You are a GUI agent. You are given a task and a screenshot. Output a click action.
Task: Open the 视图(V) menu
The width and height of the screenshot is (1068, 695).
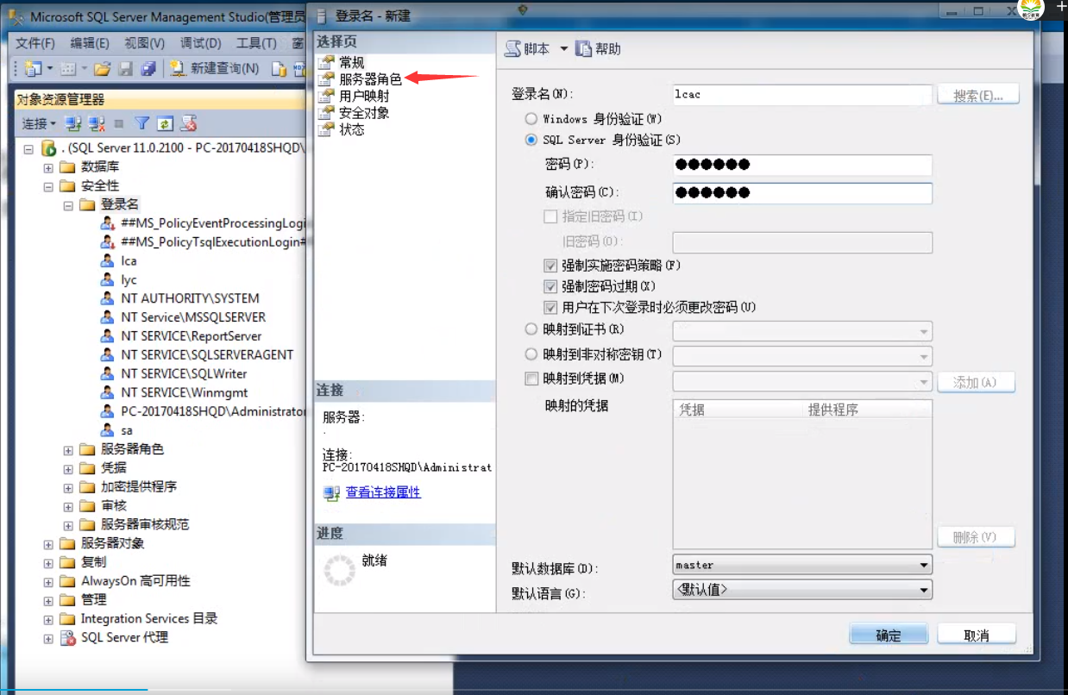click(x=144, y=43)
